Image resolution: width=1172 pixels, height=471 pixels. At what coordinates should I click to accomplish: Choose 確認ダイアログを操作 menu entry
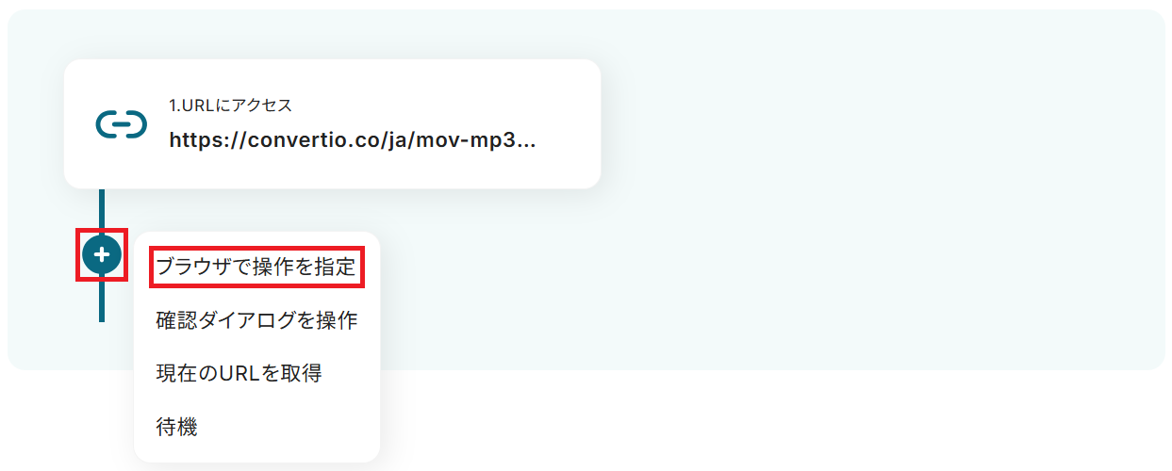pos(256,320)
